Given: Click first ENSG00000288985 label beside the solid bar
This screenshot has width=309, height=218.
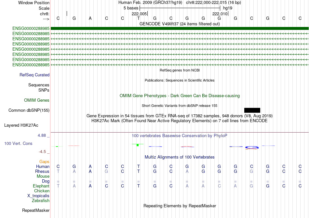Looking at the screenshot, I should (x=31, y=29).
